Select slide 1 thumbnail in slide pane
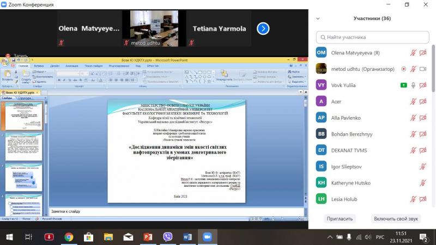The height and width of the screenshot is (245, 436). tap(24, 116)
